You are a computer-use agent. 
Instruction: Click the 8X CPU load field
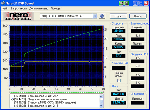(x=137, y=86)
